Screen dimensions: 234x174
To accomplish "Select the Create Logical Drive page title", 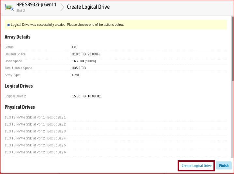I will click(x=88, y=7).
